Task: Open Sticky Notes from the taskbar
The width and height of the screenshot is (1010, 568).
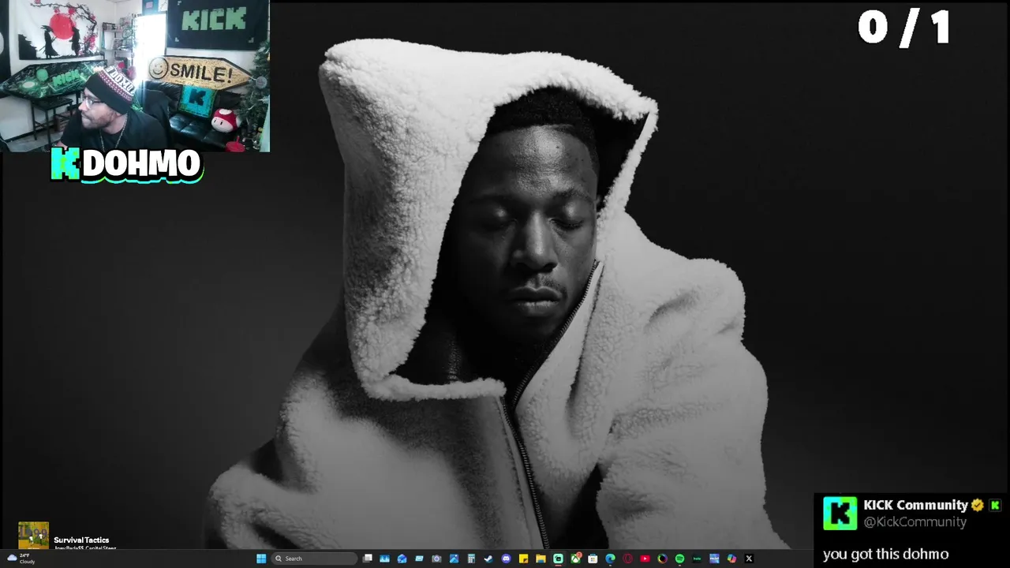Action: point(523,559)
